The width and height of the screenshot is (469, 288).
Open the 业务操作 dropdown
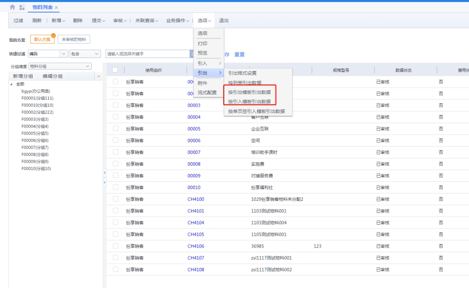178,20
